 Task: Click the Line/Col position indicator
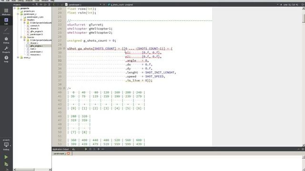click(291, 4)
